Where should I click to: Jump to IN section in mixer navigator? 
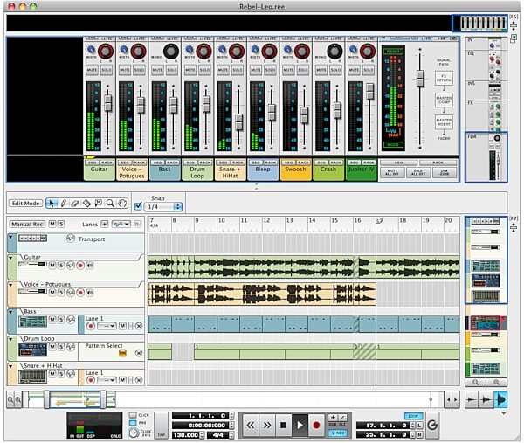486,44
